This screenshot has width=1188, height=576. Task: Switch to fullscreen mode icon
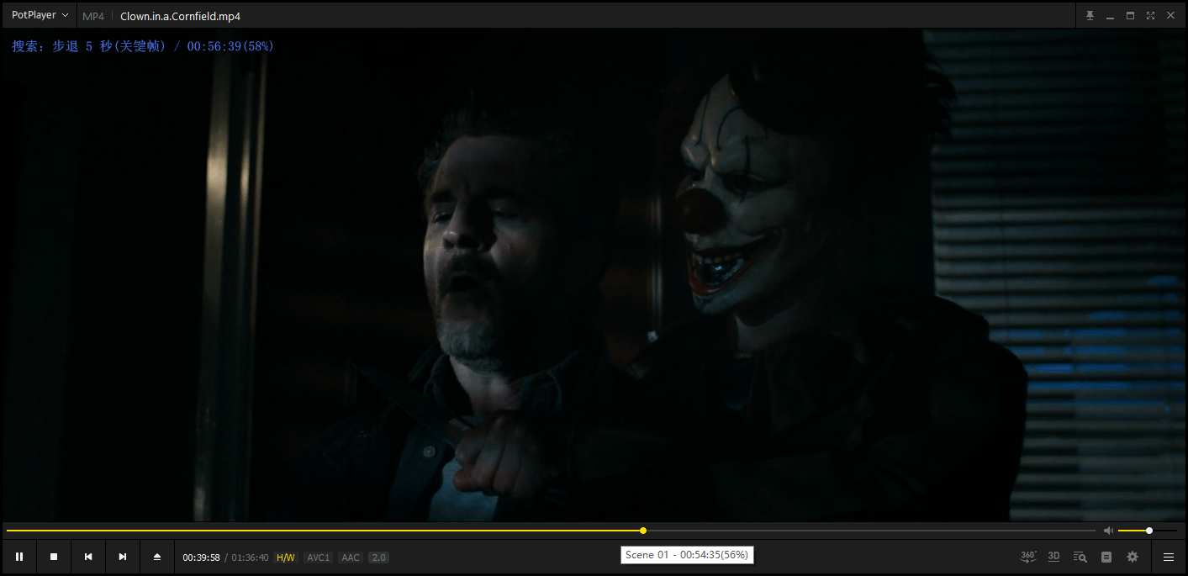click(x=1150, y=15)
